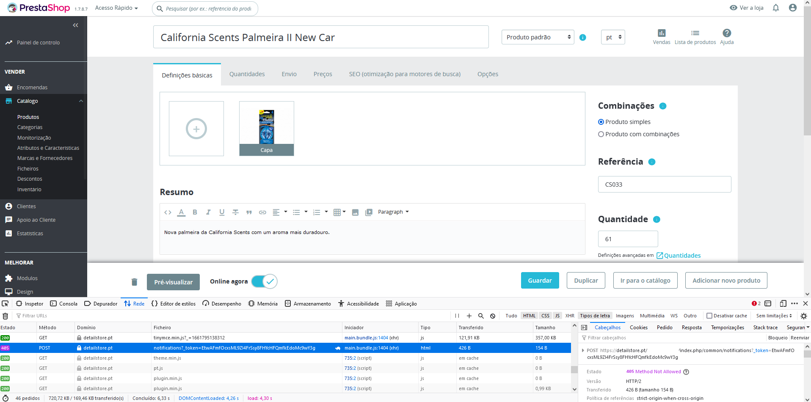The image size is (811, 402).
Task: Open table insert dropdown in editor
Action: click(339, 212)
